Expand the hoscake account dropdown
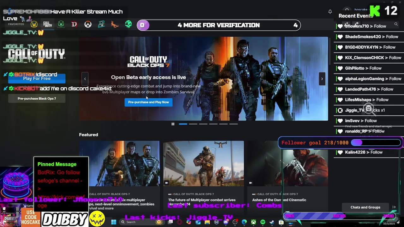 click(361, 10)
